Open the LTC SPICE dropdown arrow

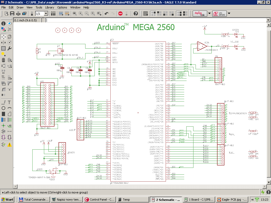click(229, 13)
